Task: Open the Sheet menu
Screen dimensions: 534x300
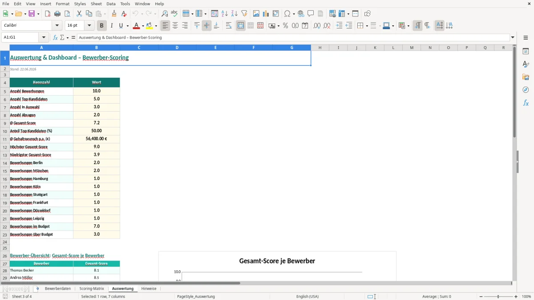Action: (96, 4)
